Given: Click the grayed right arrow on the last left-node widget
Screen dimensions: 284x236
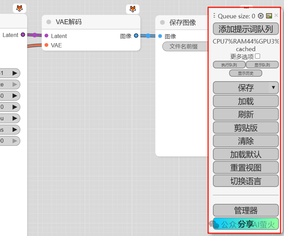Looking at the screenshot, I should [x=15, y=141].
